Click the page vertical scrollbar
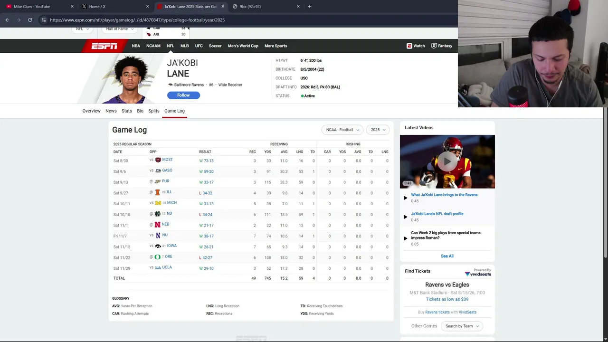 pyautogui.click(x=605, y=183)
